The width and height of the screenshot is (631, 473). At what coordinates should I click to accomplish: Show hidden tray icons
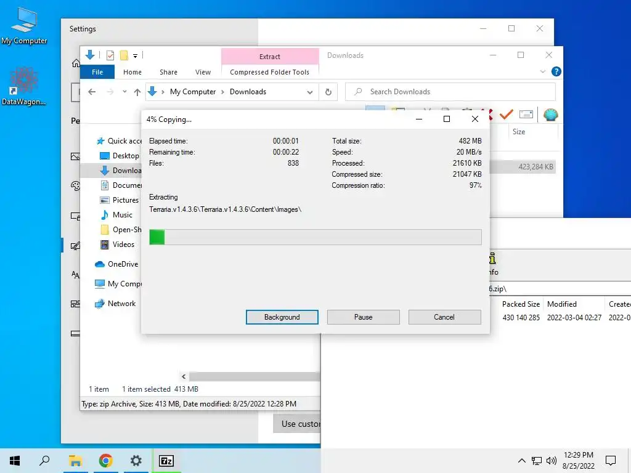click(x=521, y=461)
